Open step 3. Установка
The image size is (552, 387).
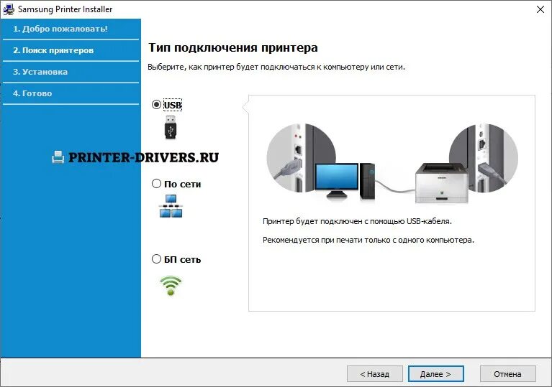click(40, 72)
